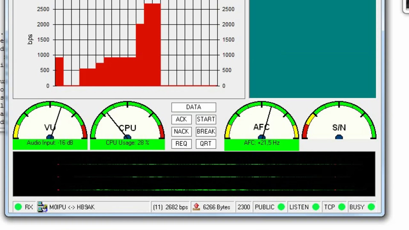
Task: Click the 'M0IPU <-> HB9AK' connection text
Action: (x=72, y=207)
